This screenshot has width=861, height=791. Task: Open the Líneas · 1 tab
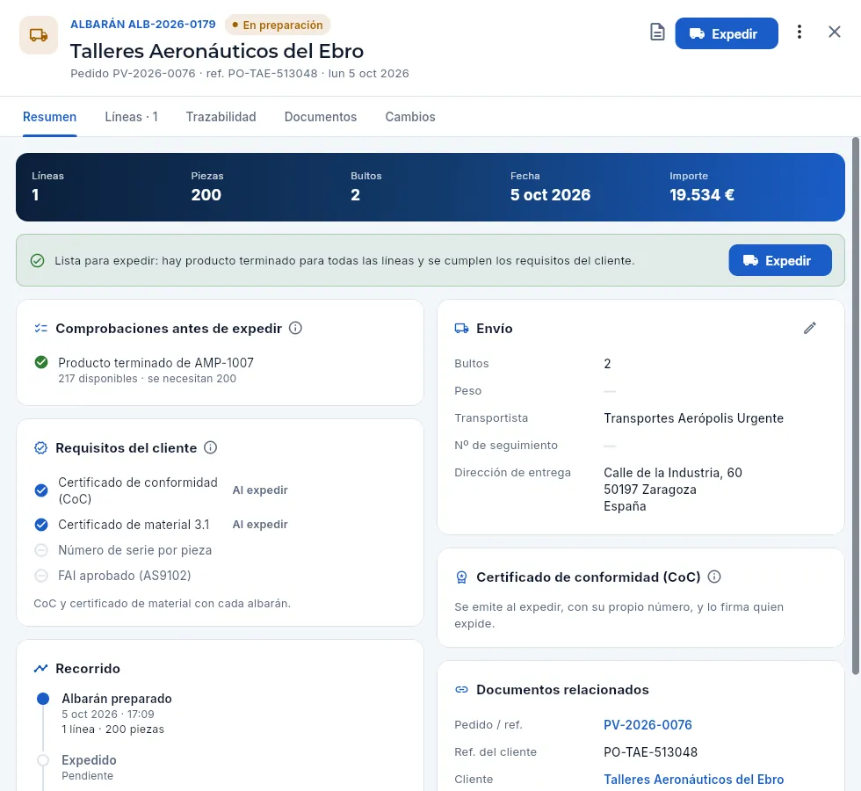point(131,117)
